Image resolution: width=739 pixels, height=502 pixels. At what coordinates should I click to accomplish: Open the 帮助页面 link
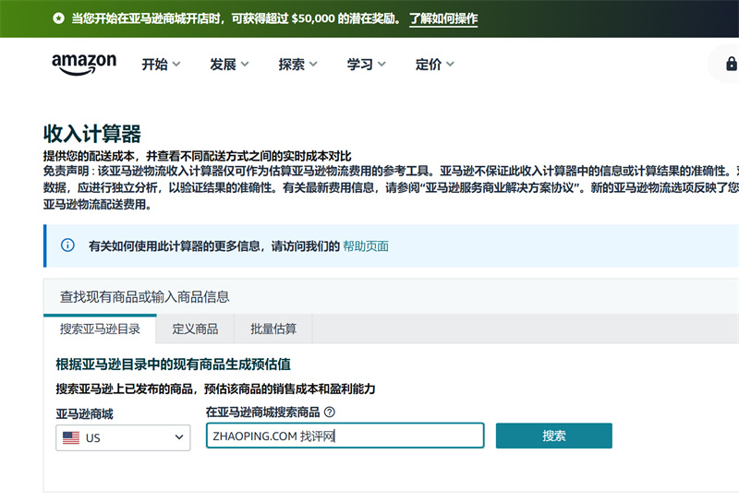[x=365, y=245]
